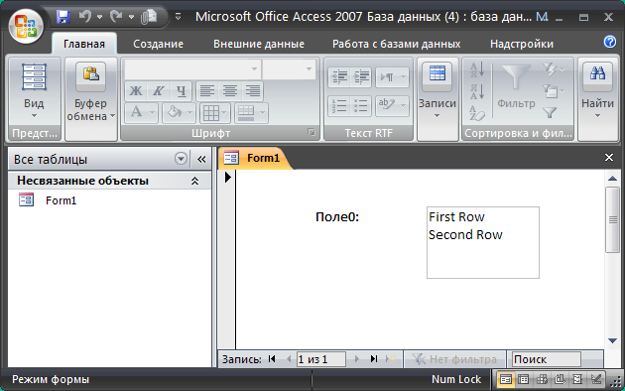This screenshot has height=391, width=625.
Task: Open alternate row color button
Action: coord(251,113)
